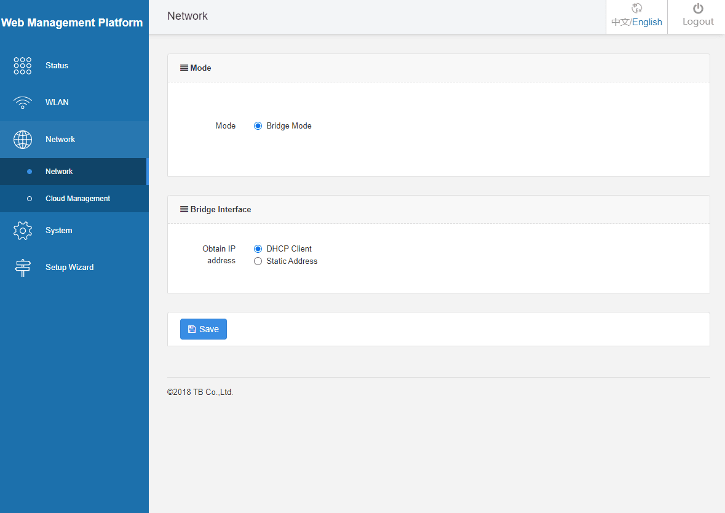Collapse the Network menu in sidebar
The width and height of the screenshot is (725, 513).
click(x=60, y=140)
